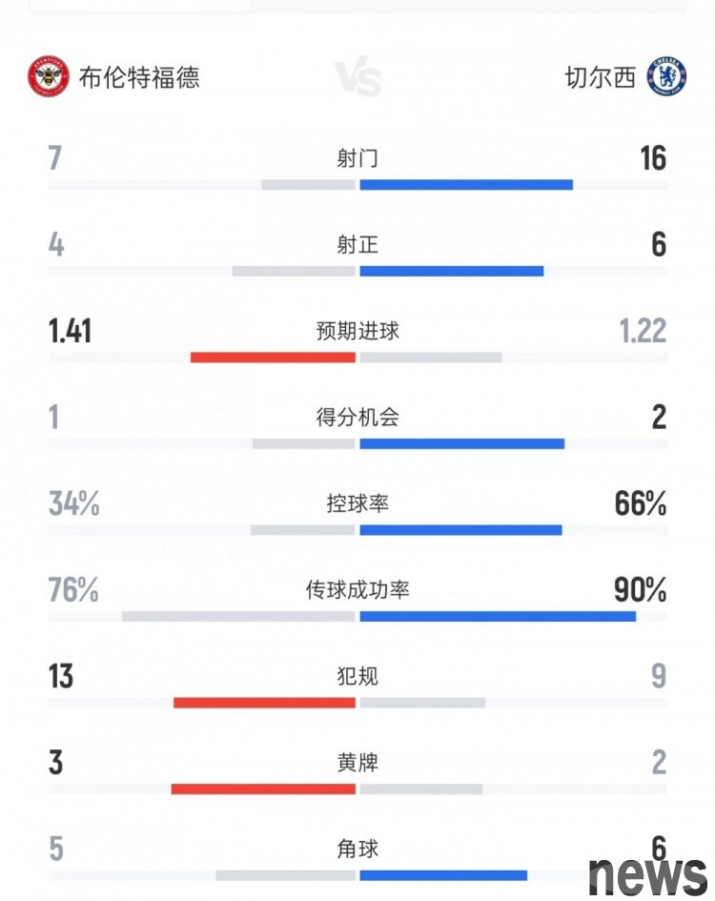Viewport: 715px width, 901px height.
Task: Click the news watermark logo
Action: [648, 876]
